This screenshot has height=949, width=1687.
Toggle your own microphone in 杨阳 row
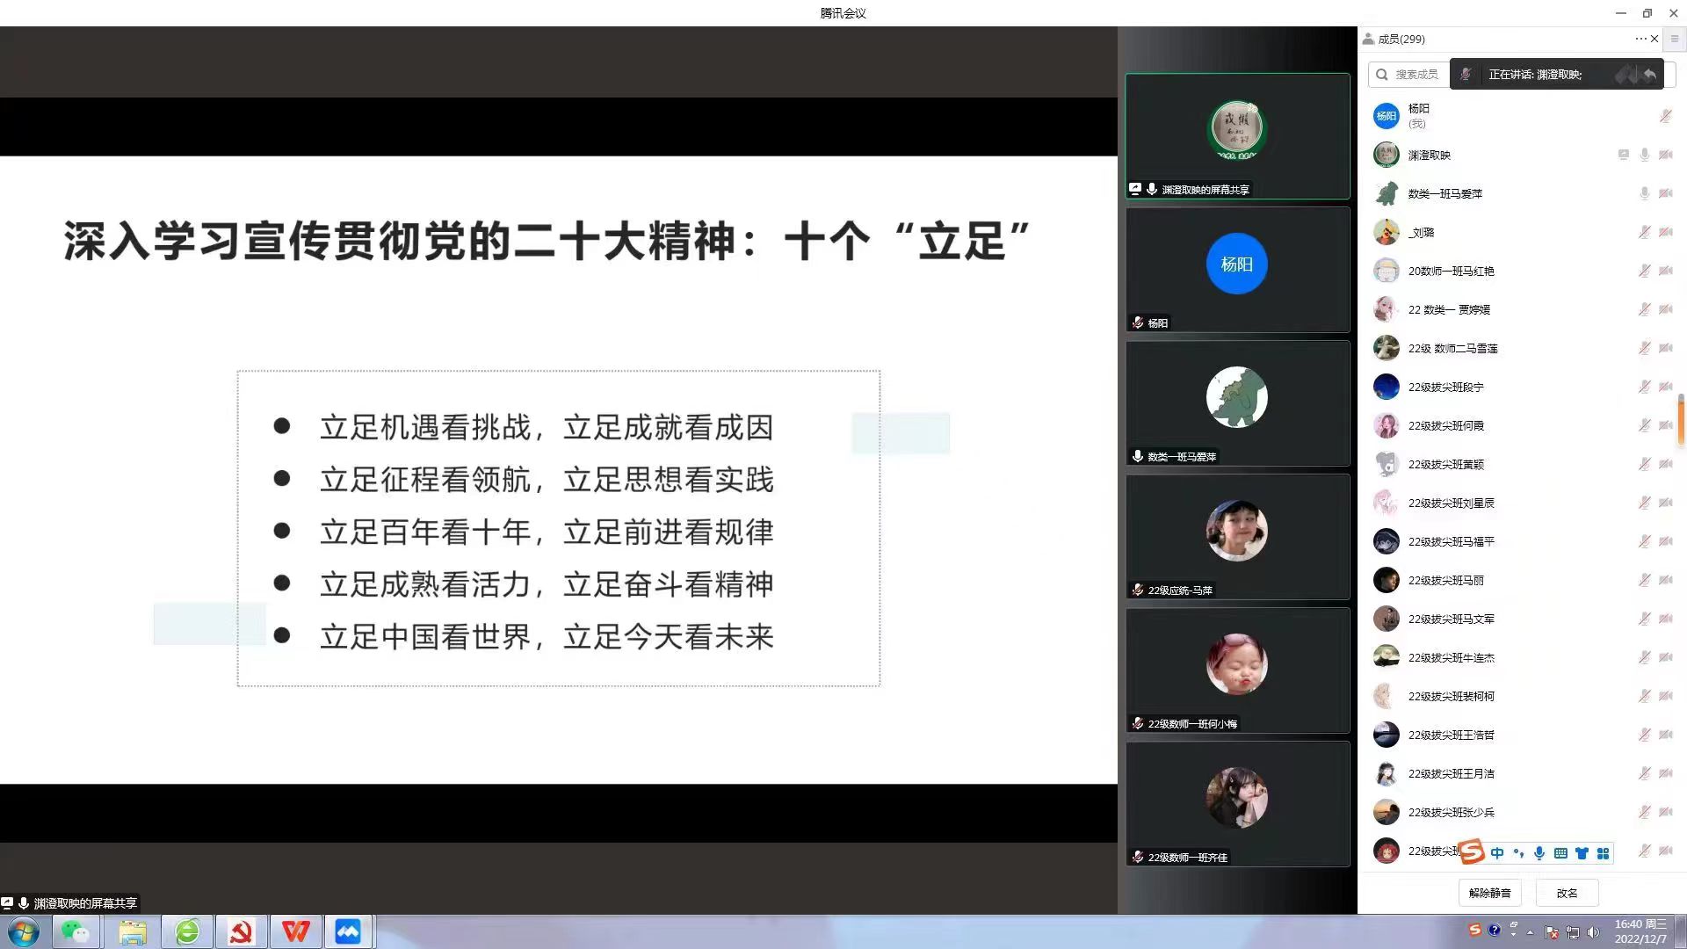click(x=1665, y=116)
